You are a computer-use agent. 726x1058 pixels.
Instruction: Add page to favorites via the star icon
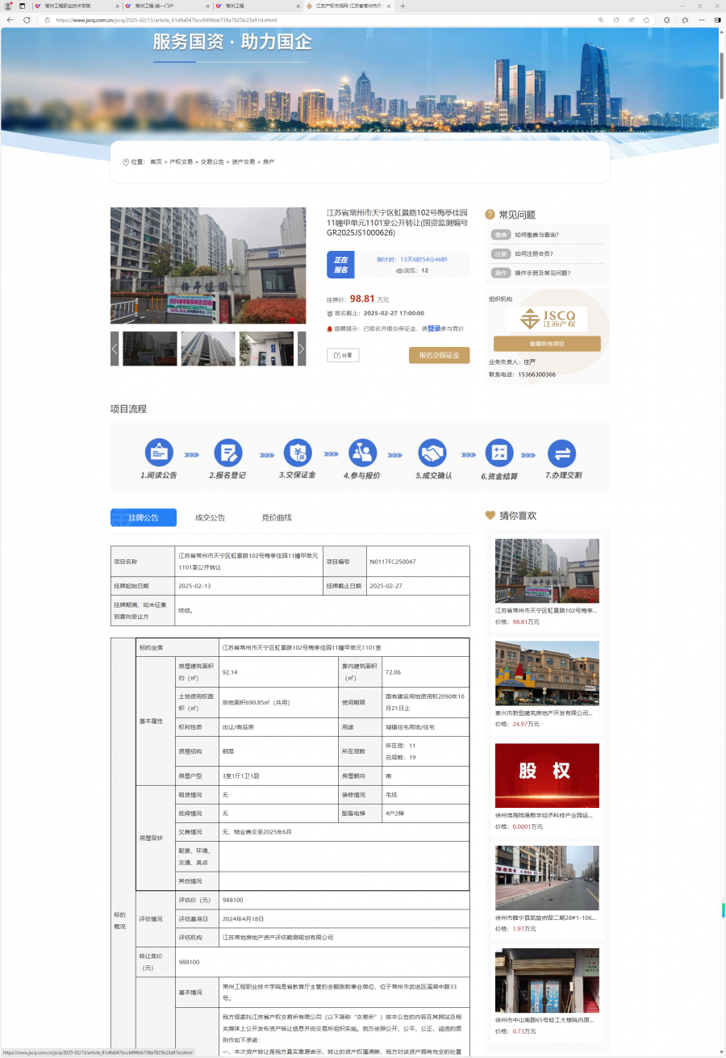pos(647,19)
